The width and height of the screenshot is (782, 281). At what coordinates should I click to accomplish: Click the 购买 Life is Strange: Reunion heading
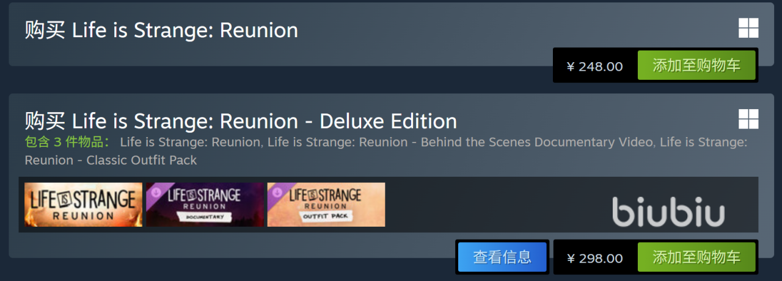[x=161, y=30]
